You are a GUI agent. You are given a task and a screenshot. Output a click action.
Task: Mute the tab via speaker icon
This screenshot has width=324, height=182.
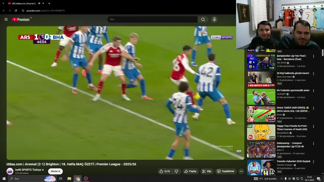coord(39,4)
